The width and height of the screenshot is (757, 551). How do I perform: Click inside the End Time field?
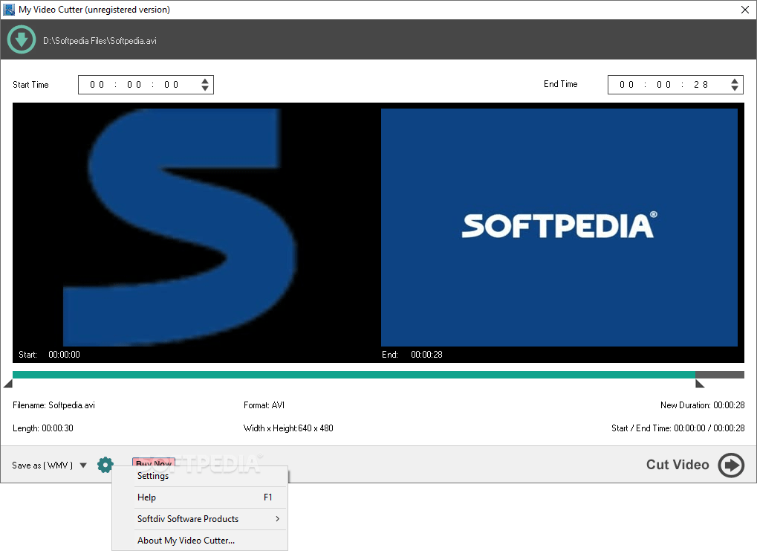coord(665,84)
